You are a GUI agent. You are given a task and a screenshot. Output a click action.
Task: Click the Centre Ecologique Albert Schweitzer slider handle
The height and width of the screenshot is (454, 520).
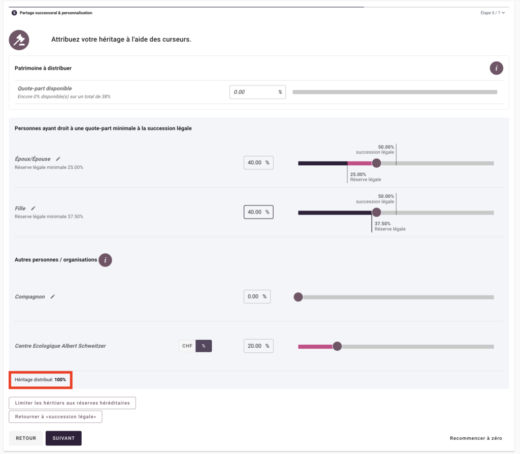coord(337,346)
